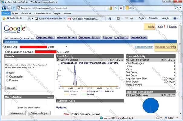Click the Stop loading red X icon

point(121,8)
